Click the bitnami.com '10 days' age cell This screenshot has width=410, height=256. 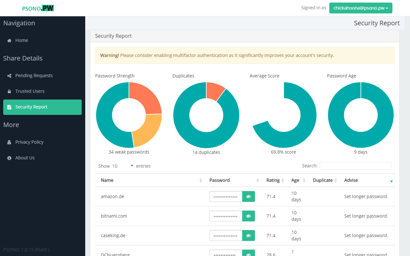(x=296, y=216)
